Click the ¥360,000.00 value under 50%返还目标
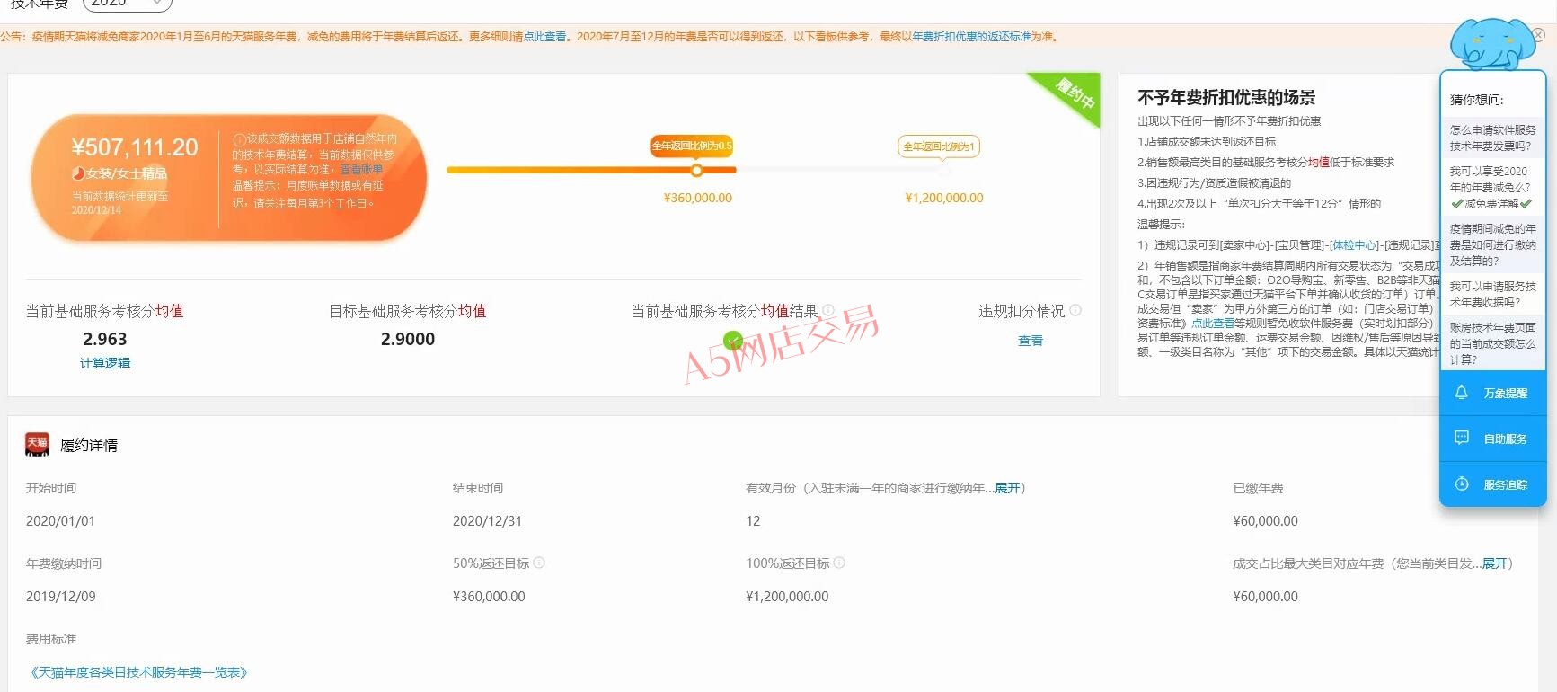1557x692 pixels. (489, 597)
